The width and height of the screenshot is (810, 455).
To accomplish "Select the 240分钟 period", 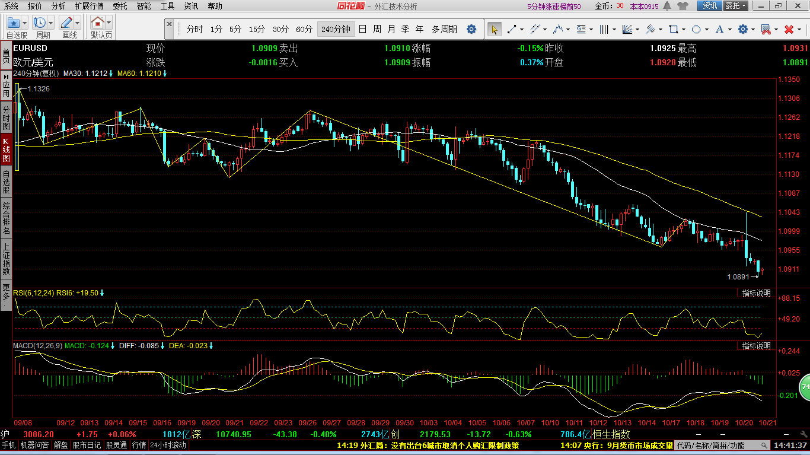I will 336,29.
